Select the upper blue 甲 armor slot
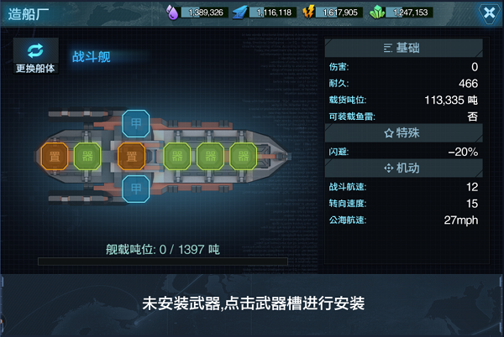The image size is (504, 337). click(x=136, y=123)
